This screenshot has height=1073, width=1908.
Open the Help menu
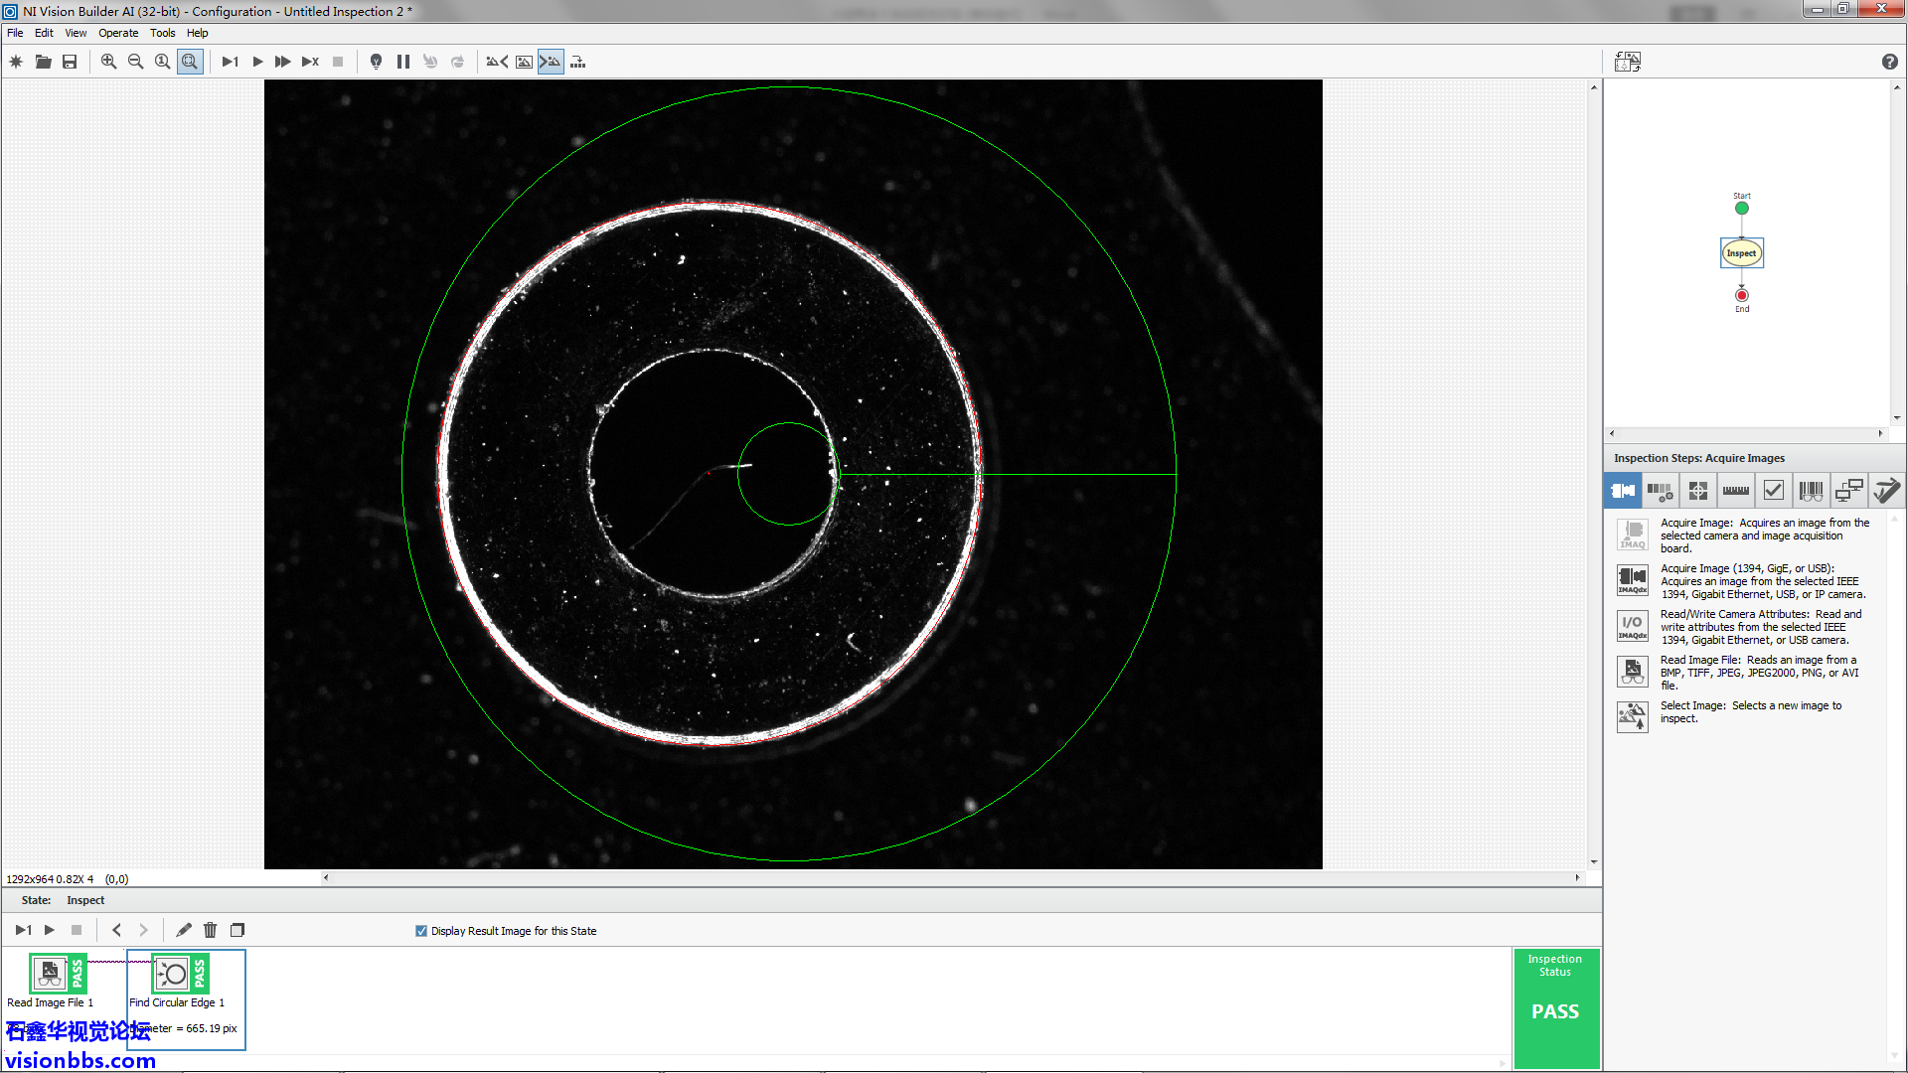click(198, 33)
